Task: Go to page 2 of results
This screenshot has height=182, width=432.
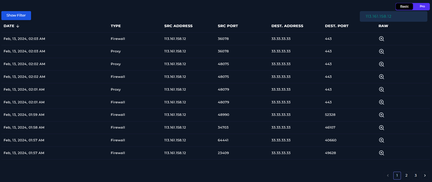Action: coord(406,175)
